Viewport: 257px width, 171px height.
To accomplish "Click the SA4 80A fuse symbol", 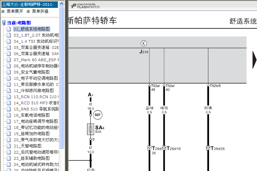I will click(x=90, y=129).
